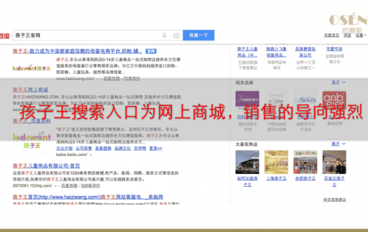Image resolution: width=368 pixels, height=232 pixels.
Task: Click the red anbeier brand logo
Action: (334, 100)
